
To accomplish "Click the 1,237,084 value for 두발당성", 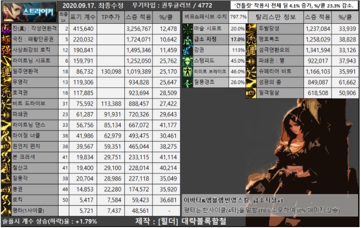I will point(318,29).
